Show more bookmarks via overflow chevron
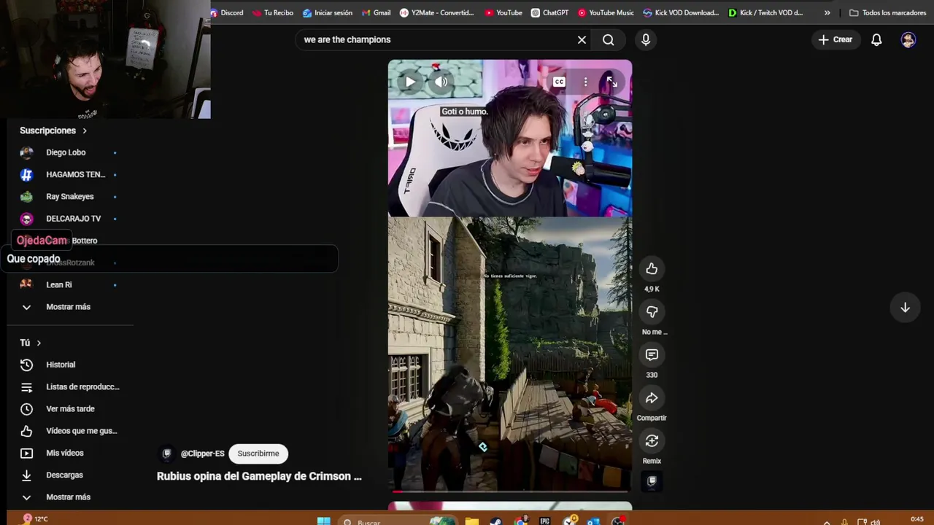Viewport: 934px width, 525px height. [x=827, y=12]
